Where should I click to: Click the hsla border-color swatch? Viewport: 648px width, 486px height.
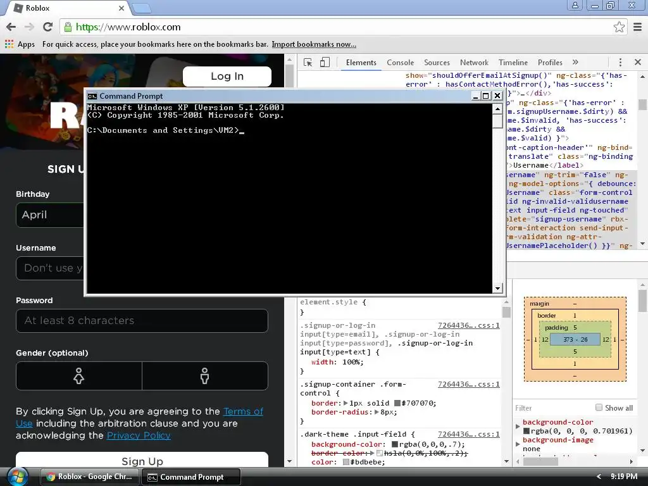coord(380,453)
